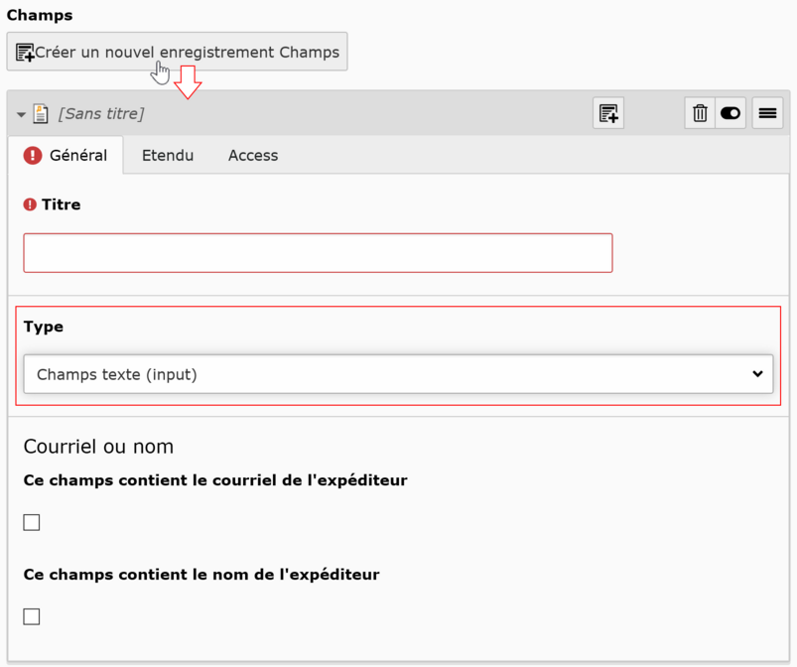
Task: Click the red error icon on the Général tab
Action: pos(33,156)
